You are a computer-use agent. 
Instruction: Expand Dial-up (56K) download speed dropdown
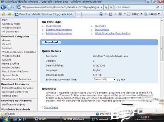coord(114,79)
